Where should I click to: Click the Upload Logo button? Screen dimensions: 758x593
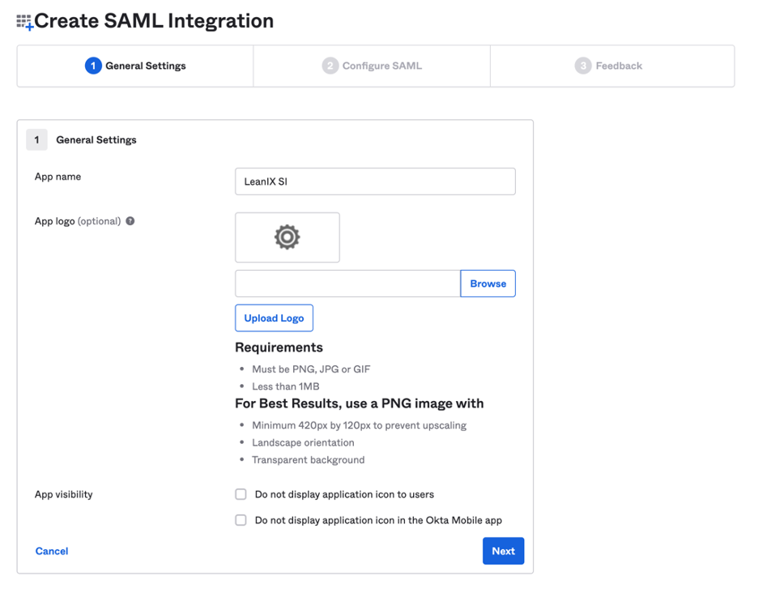[274, 318]
